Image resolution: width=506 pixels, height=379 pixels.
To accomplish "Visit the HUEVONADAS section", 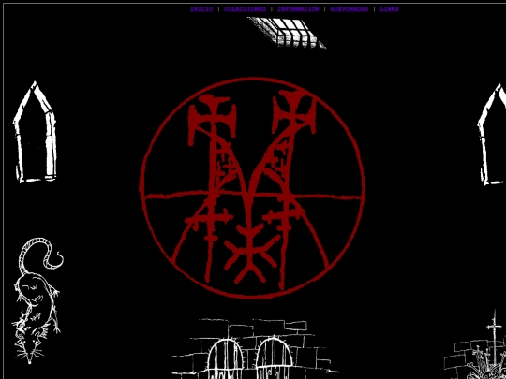I will [x=350, y=9].
